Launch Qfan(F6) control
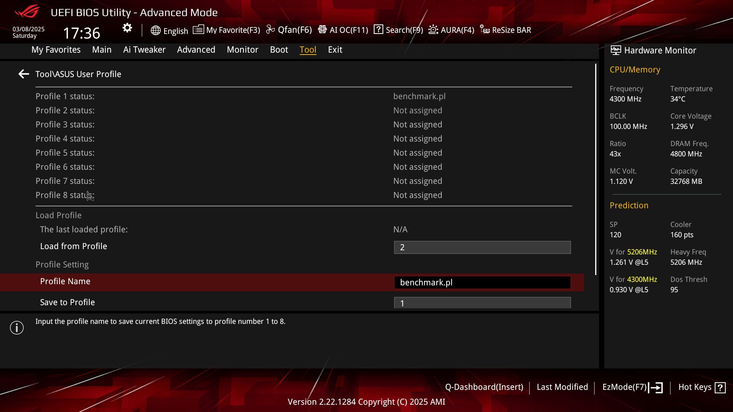The height and width of the screenshot is (412, 733). click(x=289, y=30)
